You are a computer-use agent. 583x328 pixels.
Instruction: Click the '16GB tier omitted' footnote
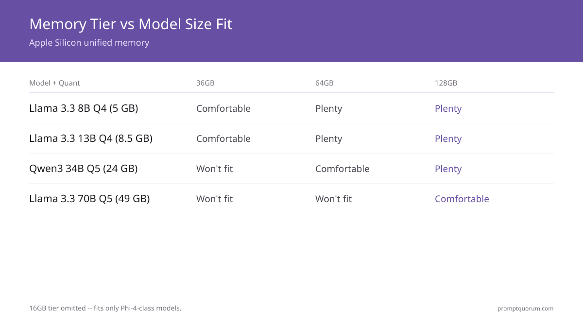point(105,308)
